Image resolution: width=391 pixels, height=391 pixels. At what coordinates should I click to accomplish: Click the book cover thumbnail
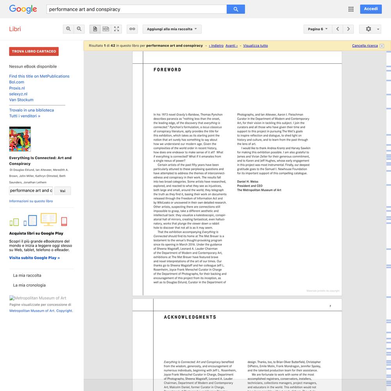click(20, 139)
